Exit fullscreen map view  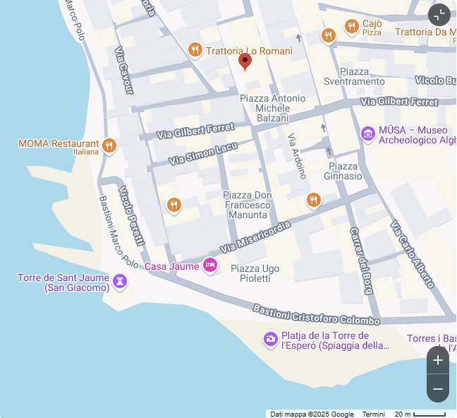point(439,15)
